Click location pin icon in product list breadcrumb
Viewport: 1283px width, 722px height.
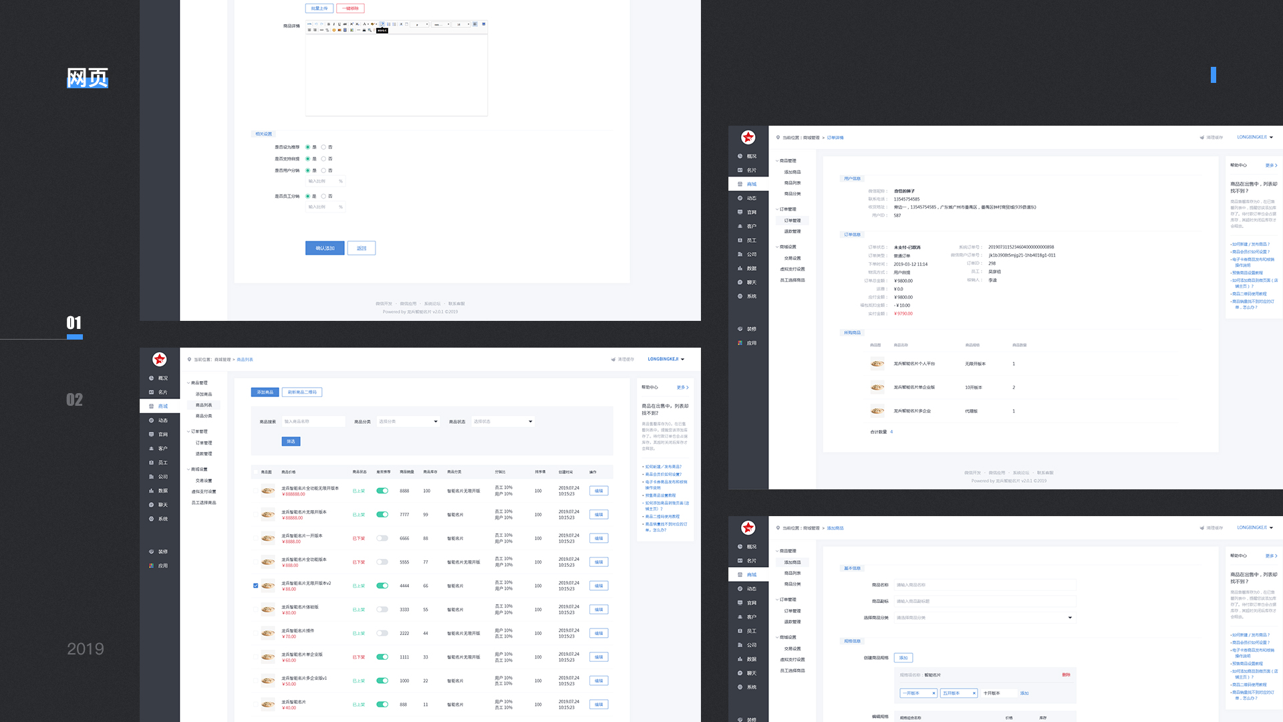(x=190, y=359)
